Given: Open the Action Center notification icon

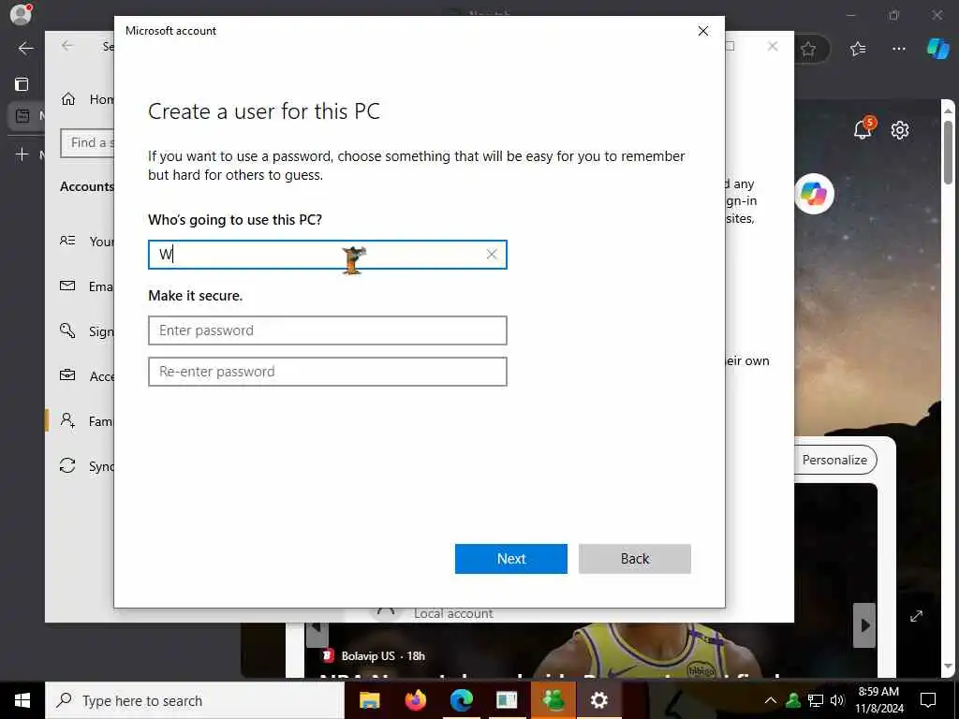Looking at the screenshot, I should coord(928,700).
